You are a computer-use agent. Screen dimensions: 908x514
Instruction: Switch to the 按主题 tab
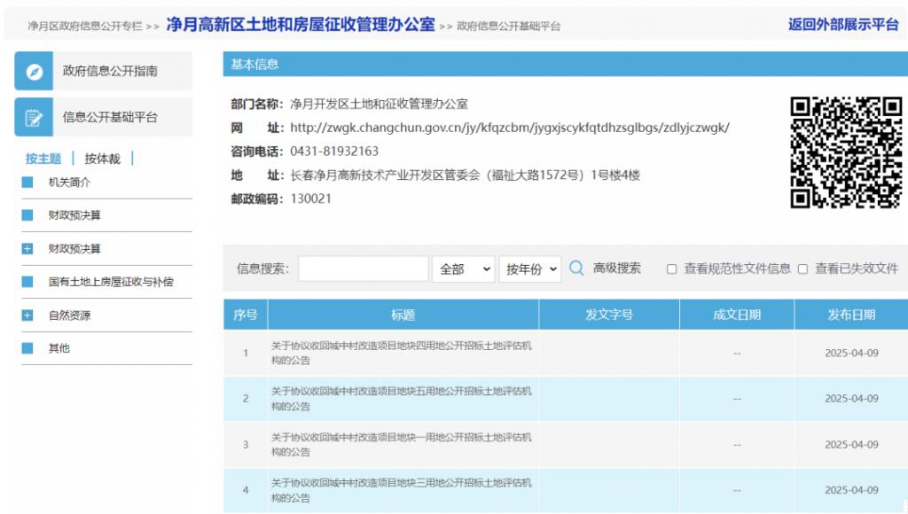[43, 159]
